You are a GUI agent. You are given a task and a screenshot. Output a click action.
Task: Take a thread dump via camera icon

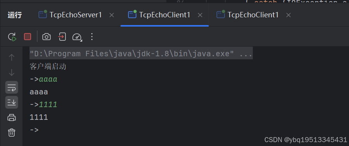pyautogui.click(x=46, y=37)
